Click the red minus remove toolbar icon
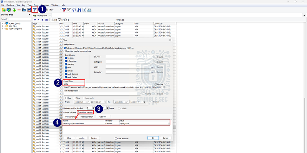 (19, 10)
